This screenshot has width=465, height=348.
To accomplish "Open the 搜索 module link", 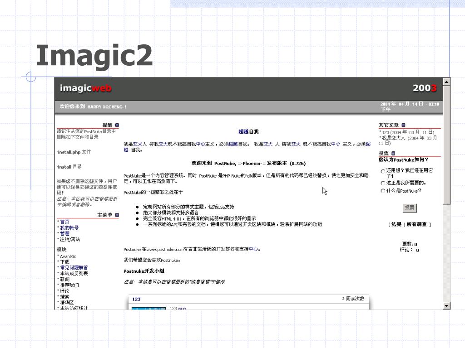I will click(64, 297).
